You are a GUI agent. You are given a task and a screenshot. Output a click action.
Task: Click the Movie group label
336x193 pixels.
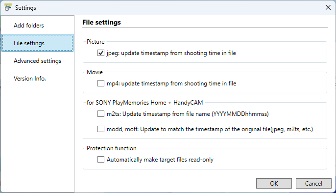coord(95,72)
